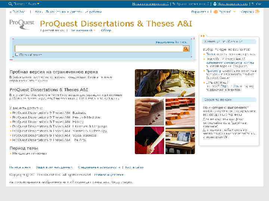Click the Справка help question-mark icon

pyautogui.click(x=257, y=12)
